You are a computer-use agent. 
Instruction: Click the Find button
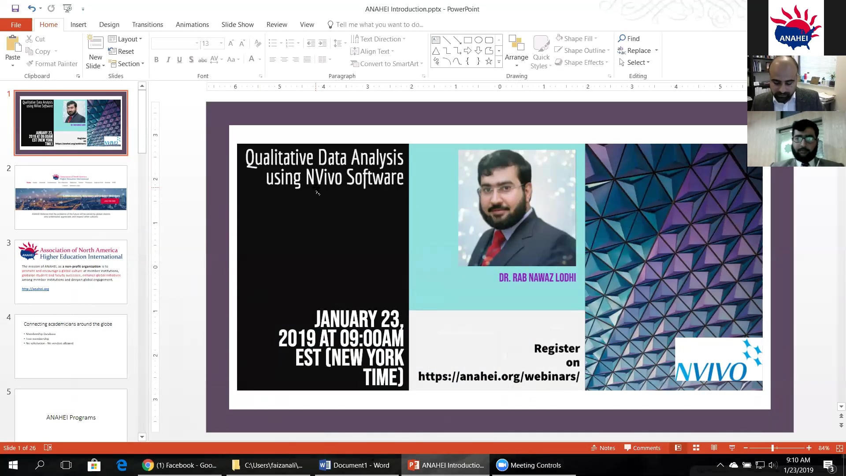[629, 38]
